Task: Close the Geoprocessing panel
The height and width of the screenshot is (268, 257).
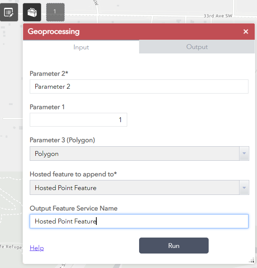Action: click(x=245, y=32)
